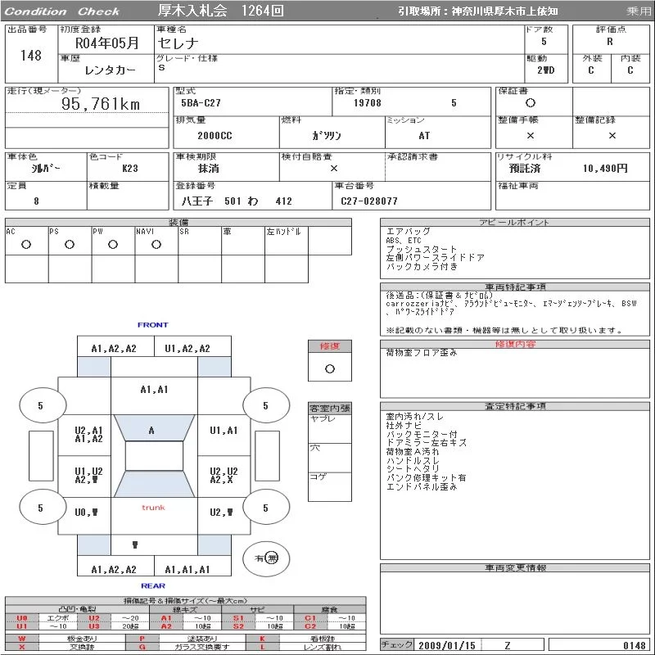Image resolution: width=655 pixels, height=655 pixels.
Task: Select the appeal point エアバッグ
Action: (x=408, y=231)
